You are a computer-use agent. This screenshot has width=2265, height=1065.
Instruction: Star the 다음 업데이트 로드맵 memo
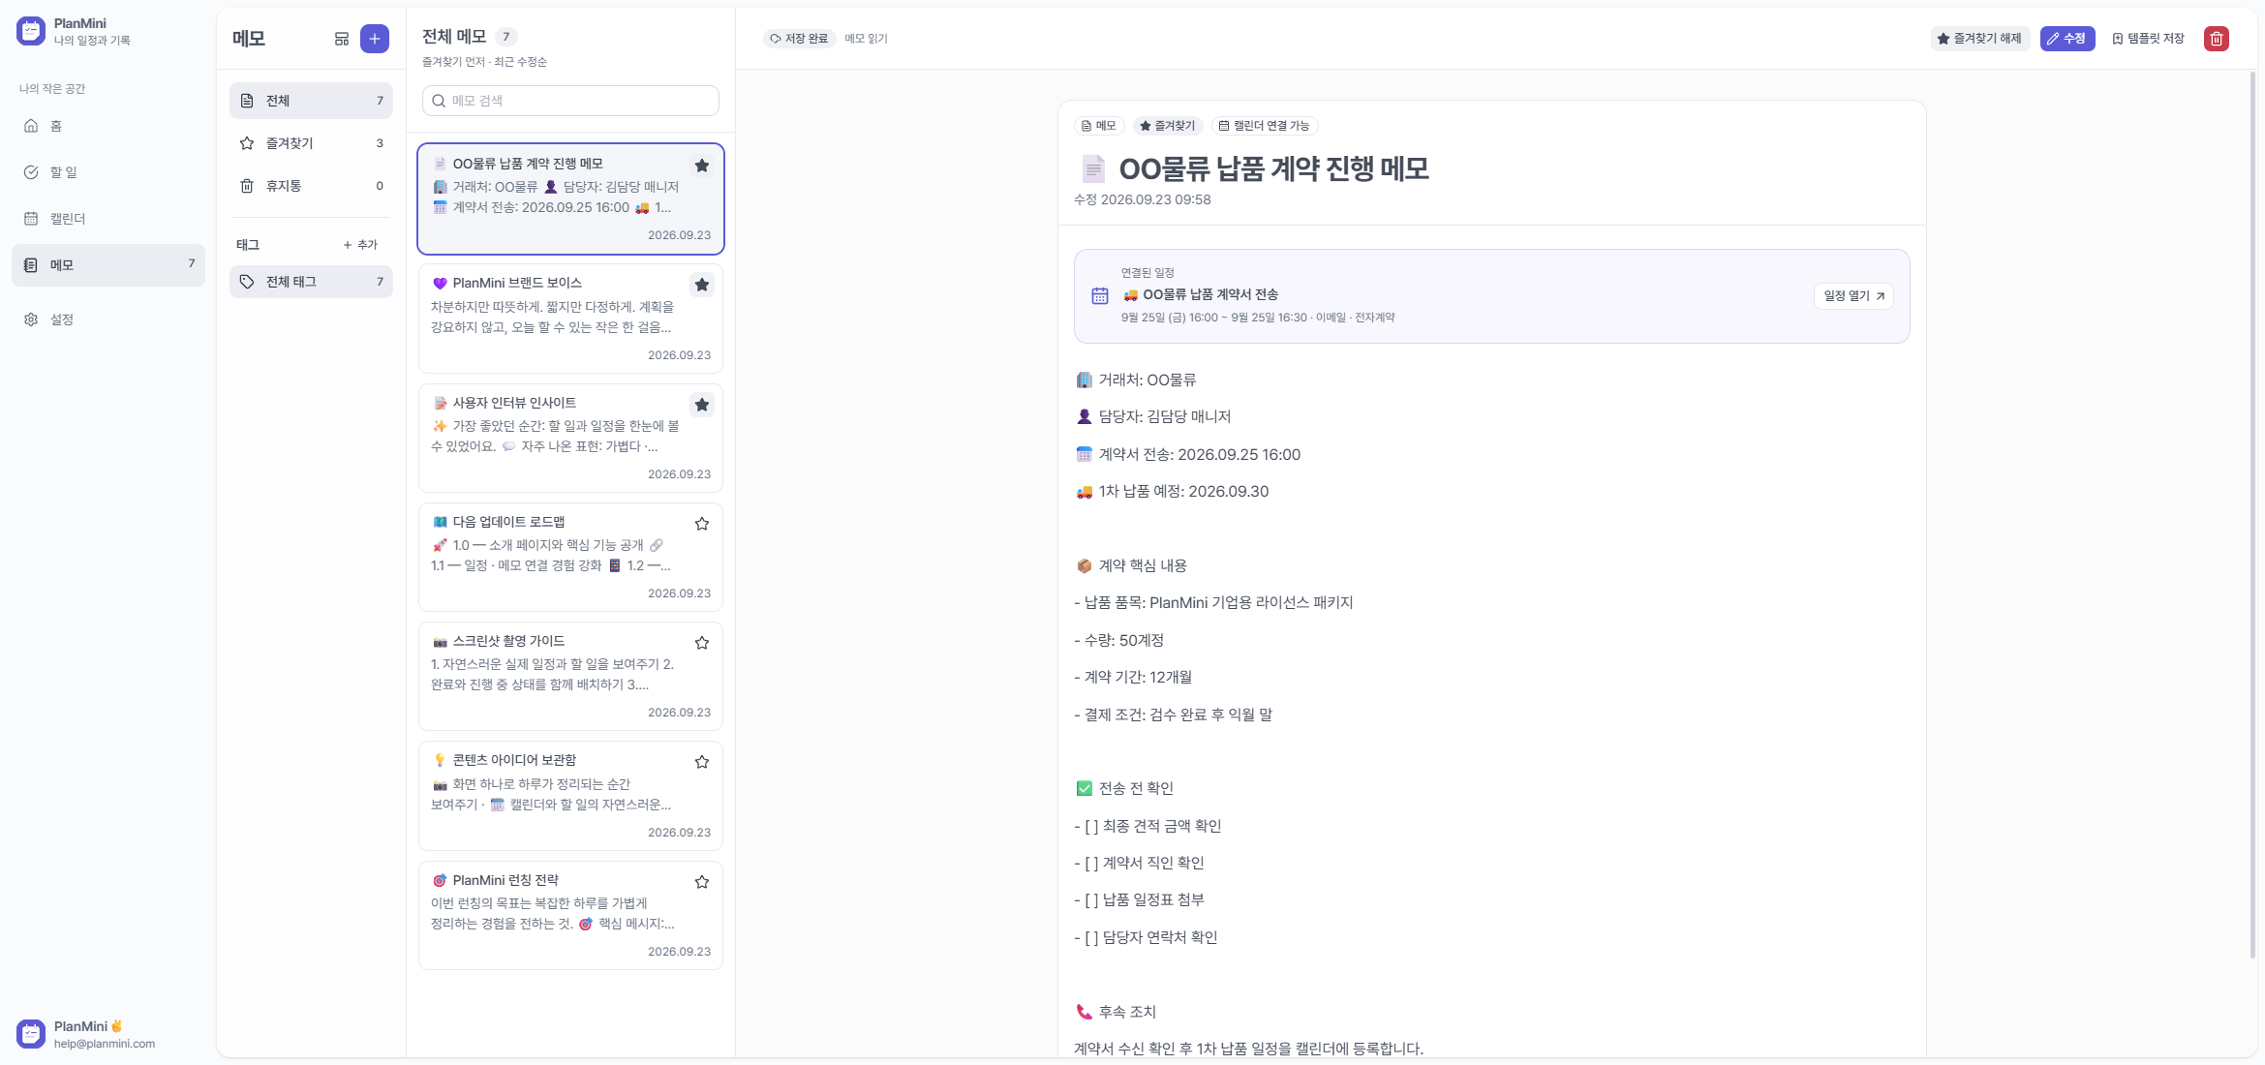[x=702, y=524]
